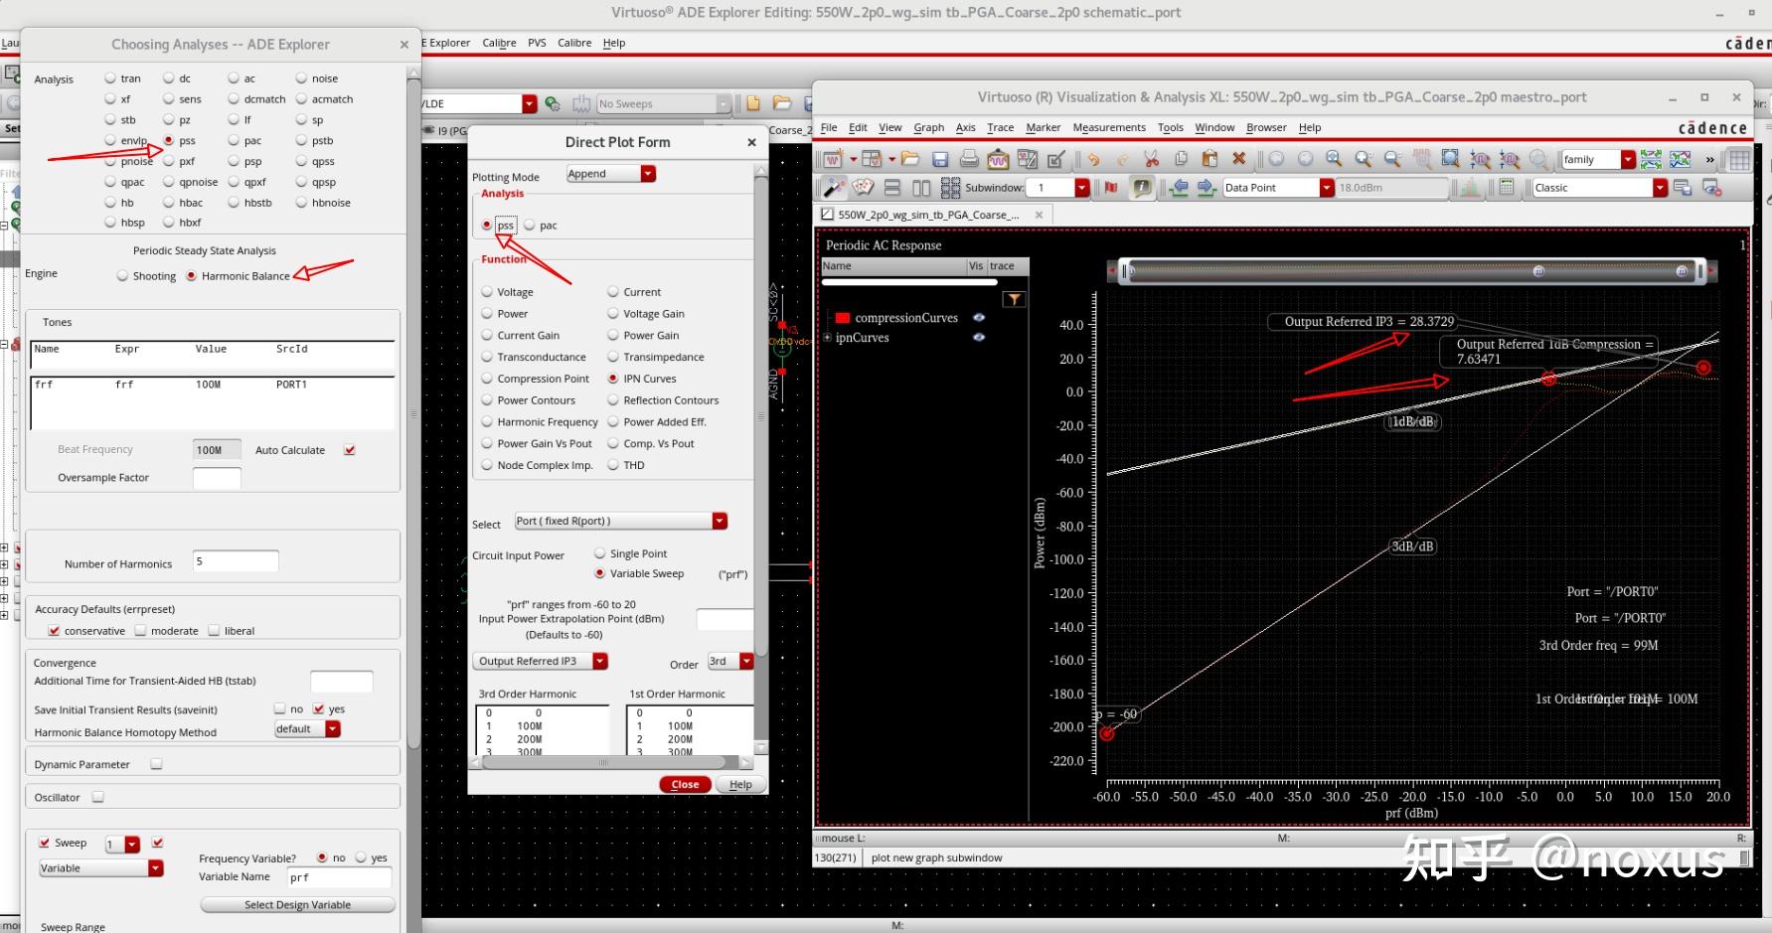Click the Select Design Variable button
The width and height of the screenshot is (1772, 933).
(x=297, y=905)
